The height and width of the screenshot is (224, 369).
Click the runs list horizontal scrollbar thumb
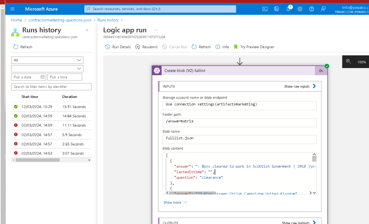(38, 160)
